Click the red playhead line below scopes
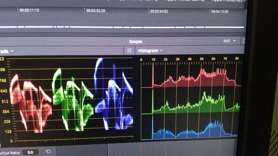278x156 pixels. (x=141, y=149)
